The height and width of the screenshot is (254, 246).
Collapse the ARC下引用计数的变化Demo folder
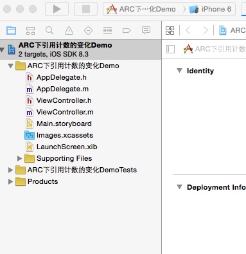tap(10, 66)
